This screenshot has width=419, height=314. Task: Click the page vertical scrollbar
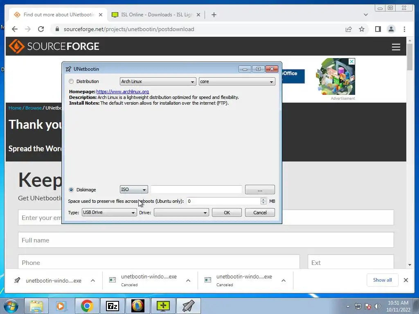click(x=410, y=57)
